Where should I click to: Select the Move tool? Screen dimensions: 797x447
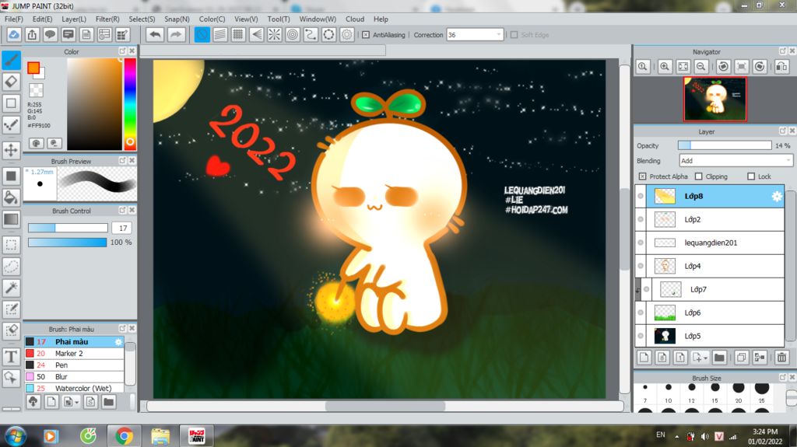coord(11,150)
